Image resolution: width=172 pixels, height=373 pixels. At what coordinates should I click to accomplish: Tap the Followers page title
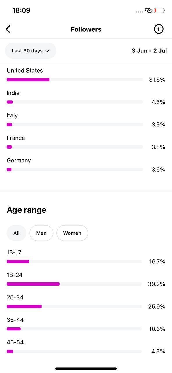click(x=86, y=29)
